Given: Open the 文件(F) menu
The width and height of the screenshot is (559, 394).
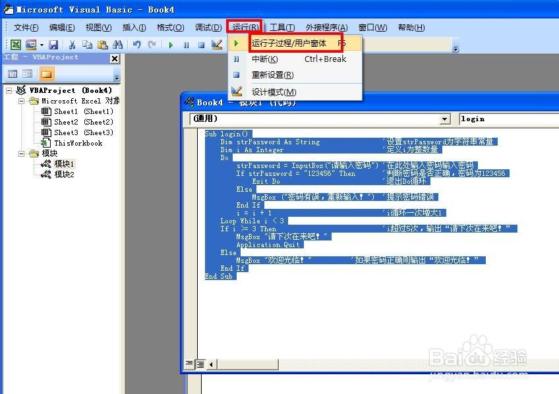Looking at the screenshot, I should click(x=26, y=28).
